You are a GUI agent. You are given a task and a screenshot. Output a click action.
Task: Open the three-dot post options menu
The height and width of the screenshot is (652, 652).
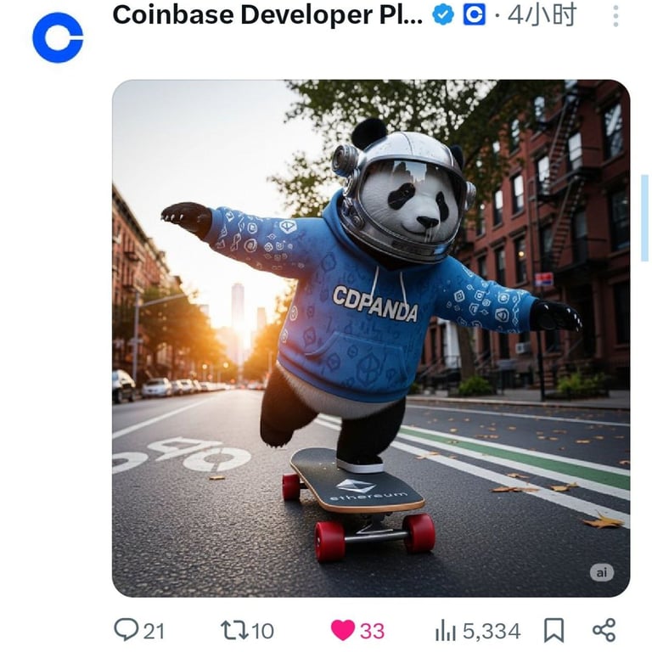tap(615, 16)
